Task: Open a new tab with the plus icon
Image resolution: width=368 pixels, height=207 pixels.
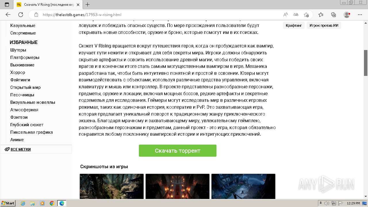Action: (x=88, y=5)
